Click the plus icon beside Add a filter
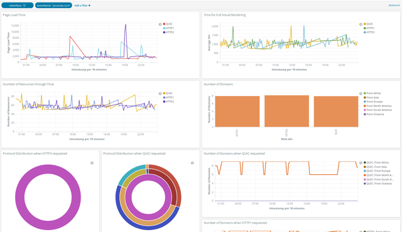The image size is (402, 232). coord(89,6)
